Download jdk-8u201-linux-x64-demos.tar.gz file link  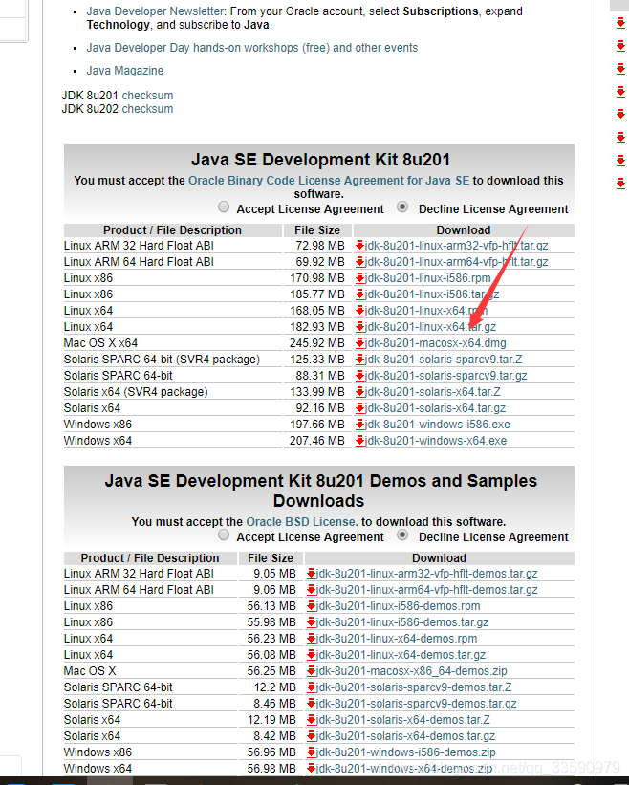click(x=401, y=655)
